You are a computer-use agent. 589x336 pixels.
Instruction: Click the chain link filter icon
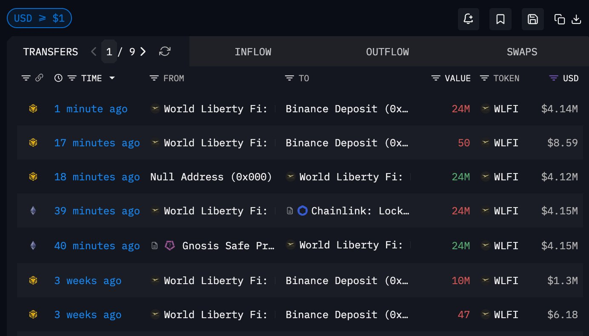[x=39, y=78]
